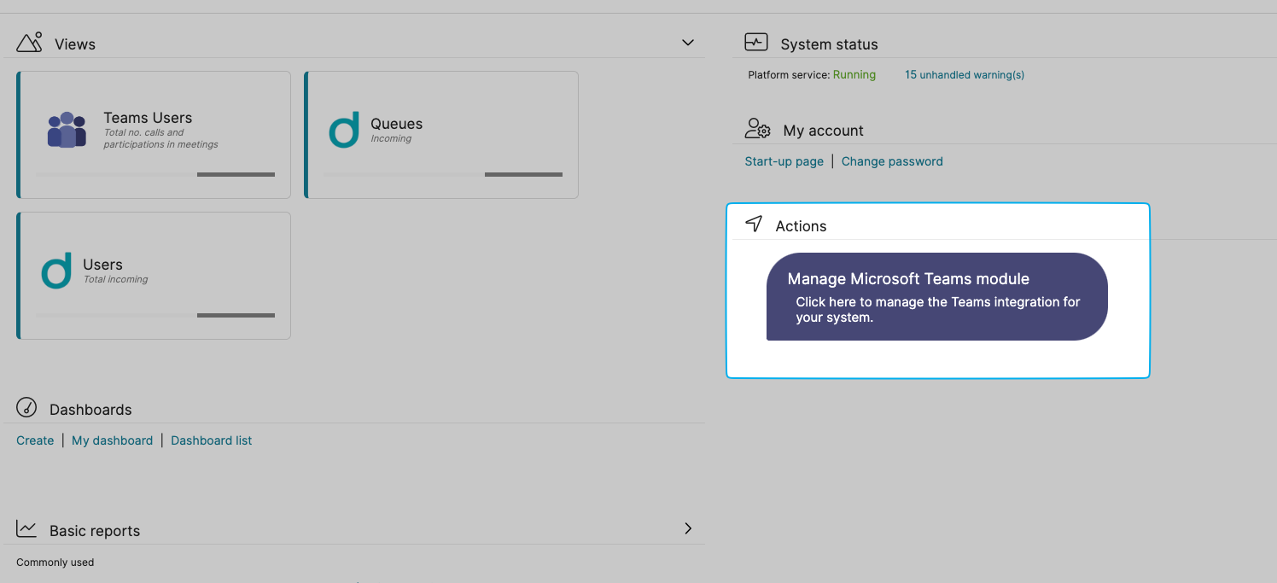Click the Dashboards gauge icon
Image resolution: width=1277 pixels, height=583 pixels.
tap(26, 408)
